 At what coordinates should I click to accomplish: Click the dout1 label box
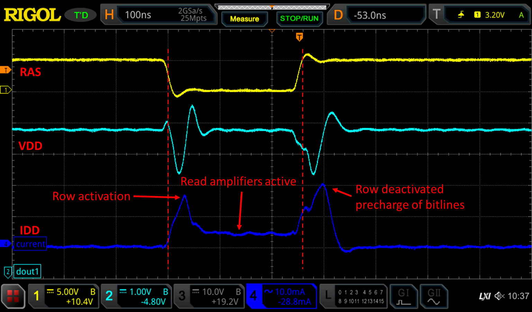[27, 271]
